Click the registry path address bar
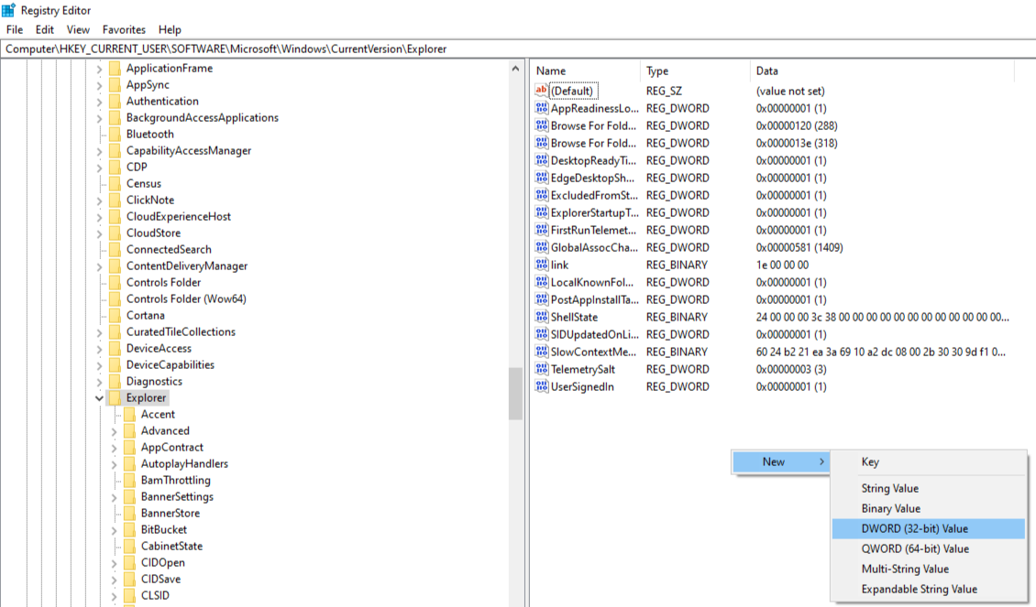Image resolution: width=1036 pixels, height=607 pixels. [x=518, y=49]
